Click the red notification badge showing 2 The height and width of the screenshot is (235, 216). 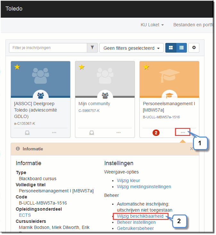tap(156, 133)
